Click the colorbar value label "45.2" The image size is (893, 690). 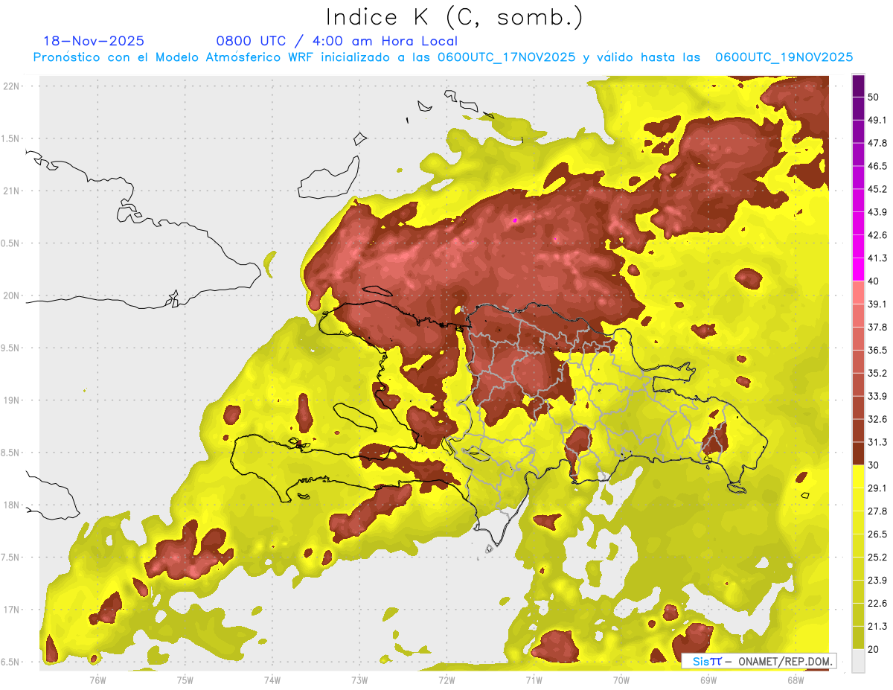(x=877, y=189)
